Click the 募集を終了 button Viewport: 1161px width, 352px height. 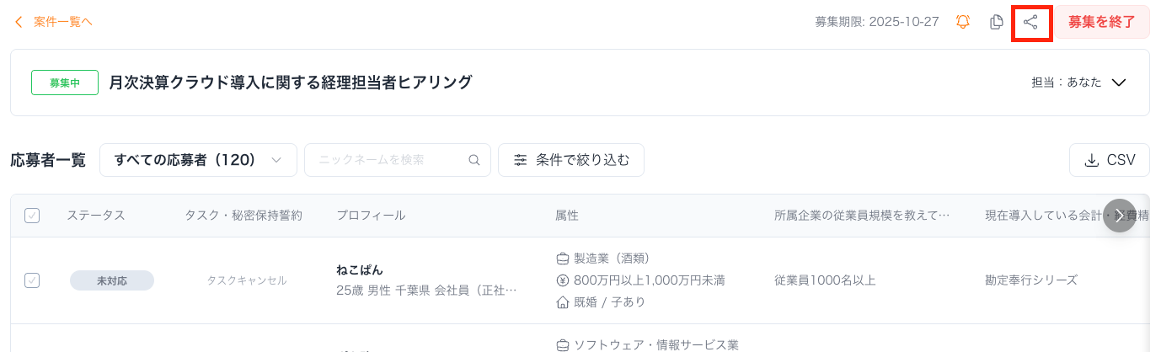(x=1101, y=22)
